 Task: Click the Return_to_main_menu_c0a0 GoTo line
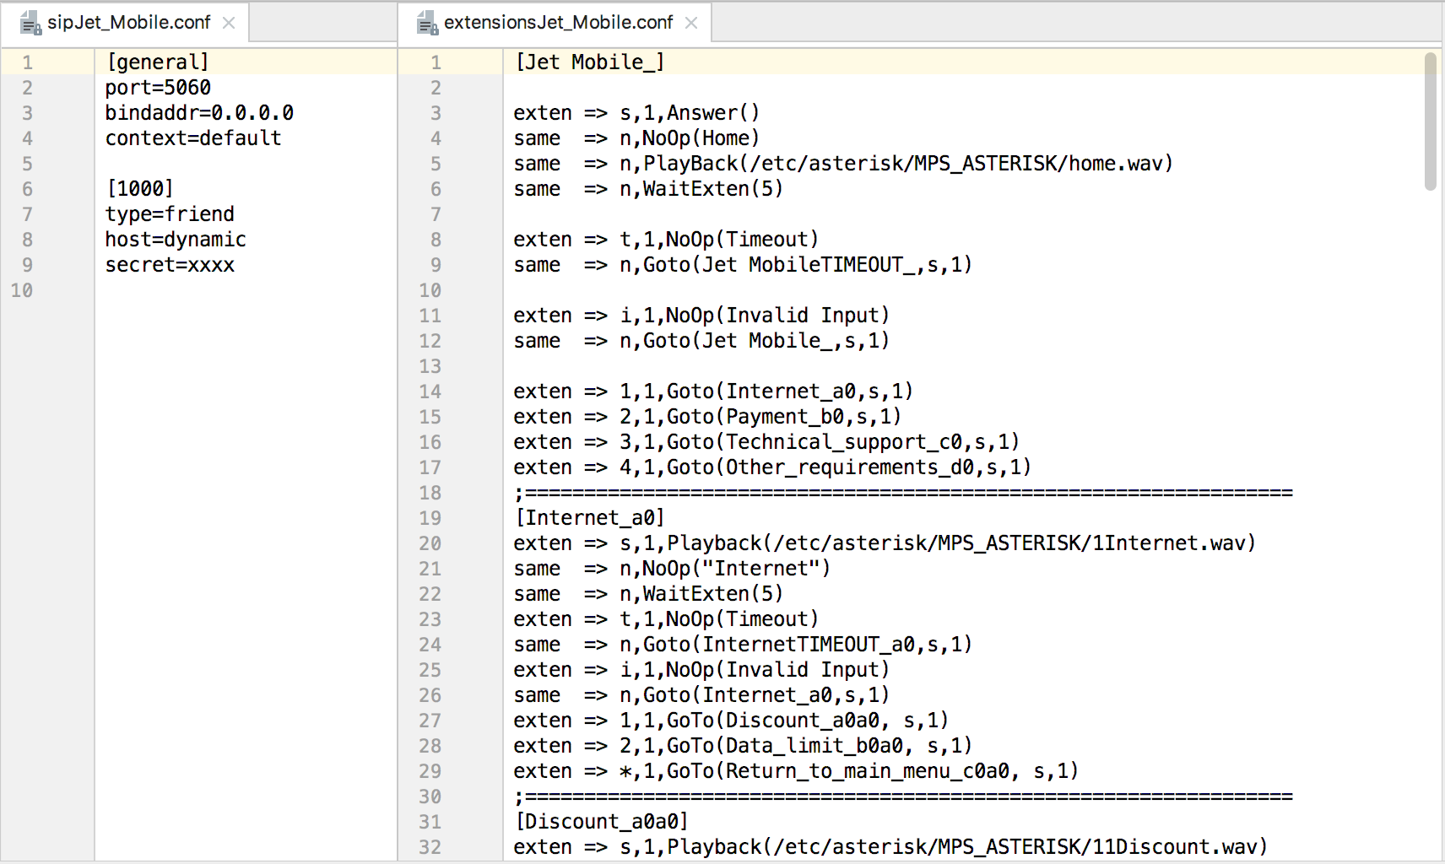pyautogui.click(x=795, y=771)
